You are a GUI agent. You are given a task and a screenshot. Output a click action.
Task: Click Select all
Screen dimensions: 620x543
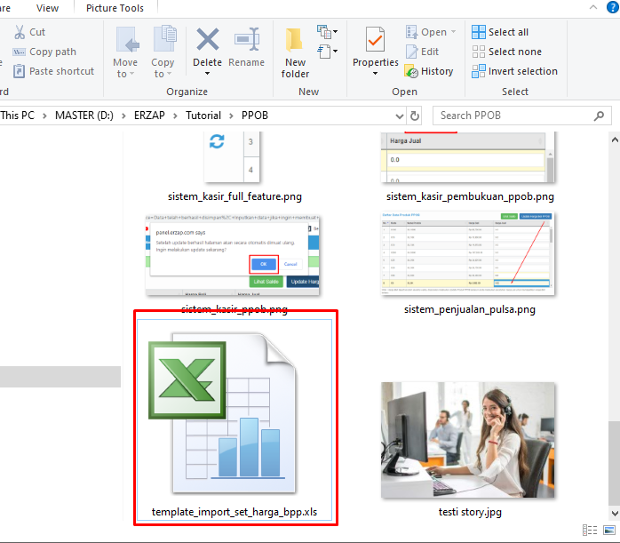[x=500, y=32]
